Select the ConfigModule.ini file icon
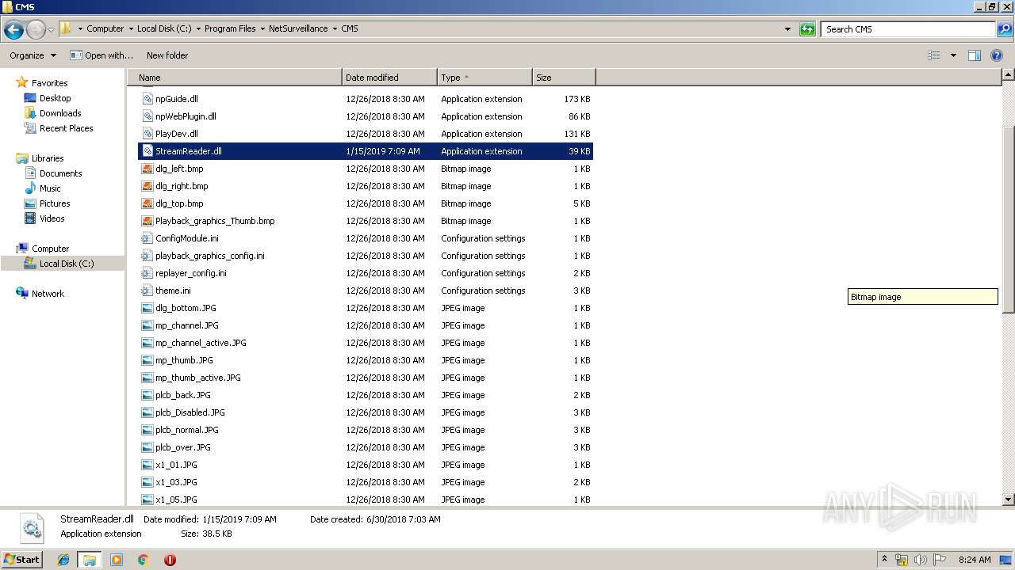This screenshot has height=570, width=1015. (x=147, y=238)
